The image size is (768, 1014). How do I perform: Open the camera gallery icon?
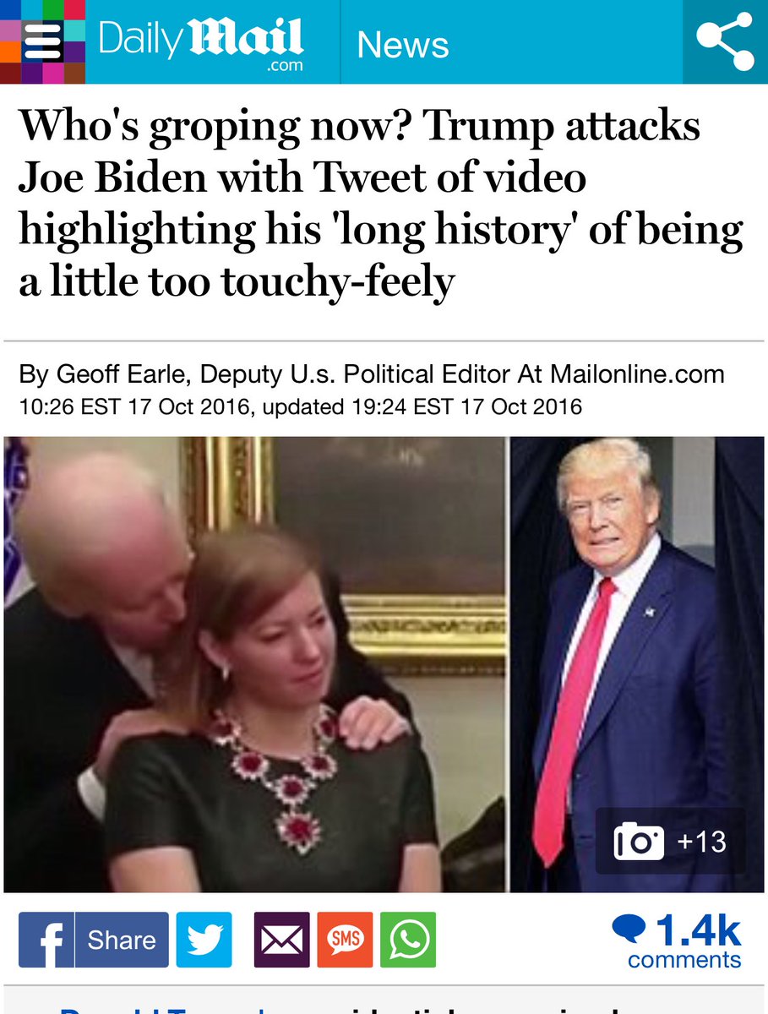[x=638, y=842]
